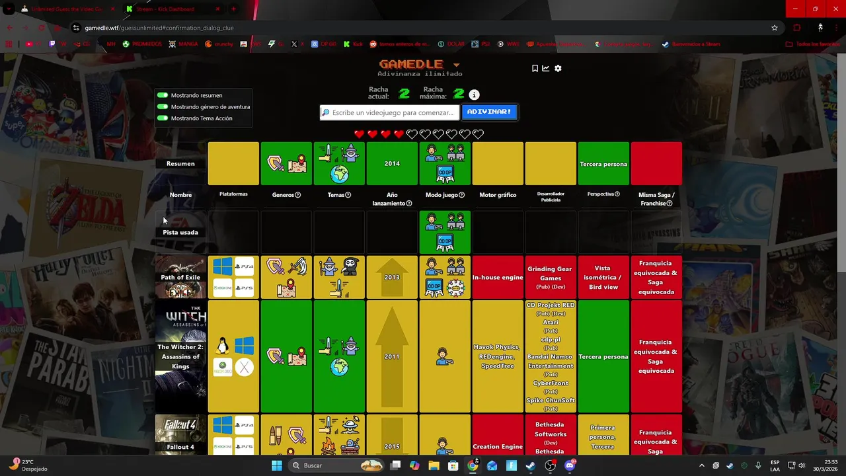Screen dimensions: 846x476
Task: Click the ADIVINAR! button
Action: (x=489, y=112)
